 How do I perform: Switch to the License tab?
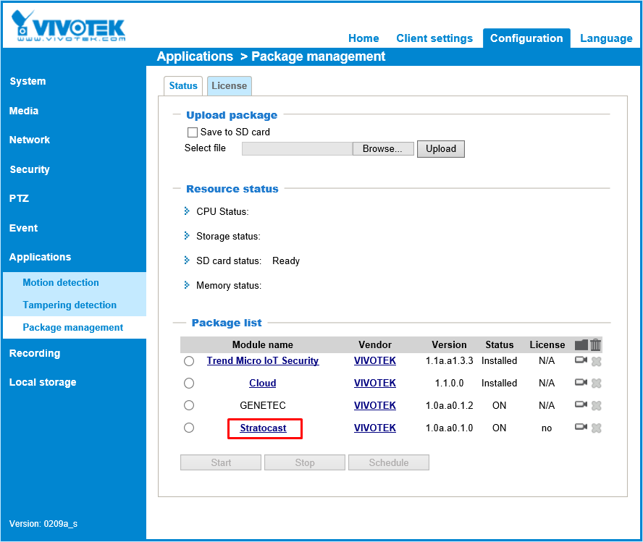230,85
